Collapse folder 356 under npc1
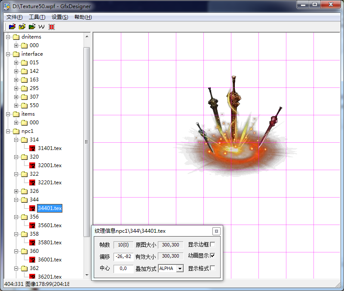This screenshot has height=291, width=344. pyautogui.click(x=16, y=217)
